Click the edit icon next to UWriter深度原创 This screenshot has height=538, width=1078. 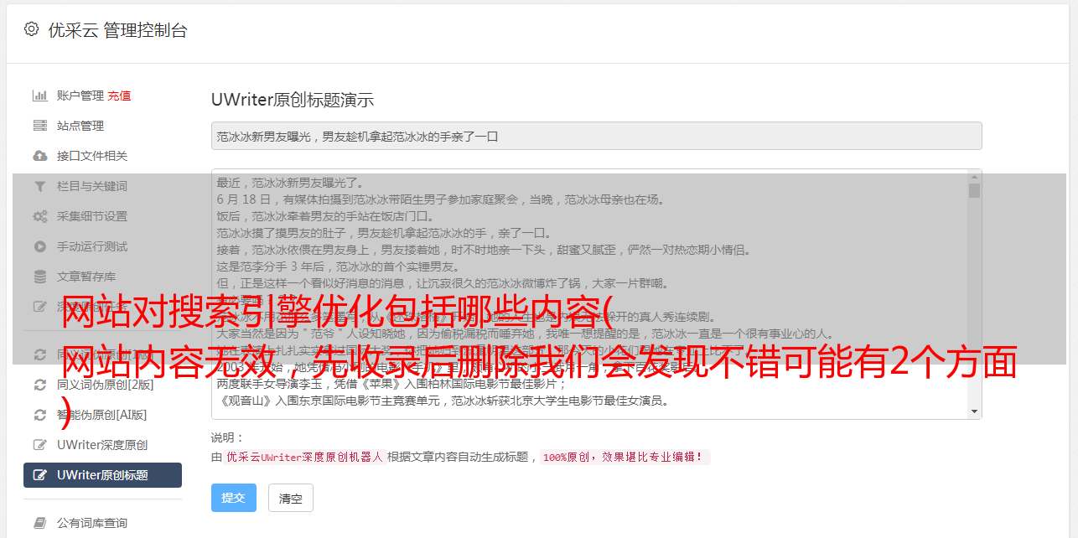pos(39,445)
